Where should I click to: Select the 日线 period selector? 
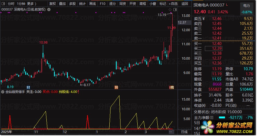184,132
